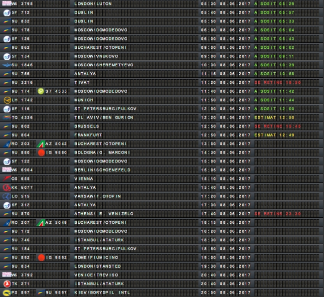This screenshot has height=297, width=324.
Task: Click the Ukraine International logo beside PS 897
Action: click(7, 293)
